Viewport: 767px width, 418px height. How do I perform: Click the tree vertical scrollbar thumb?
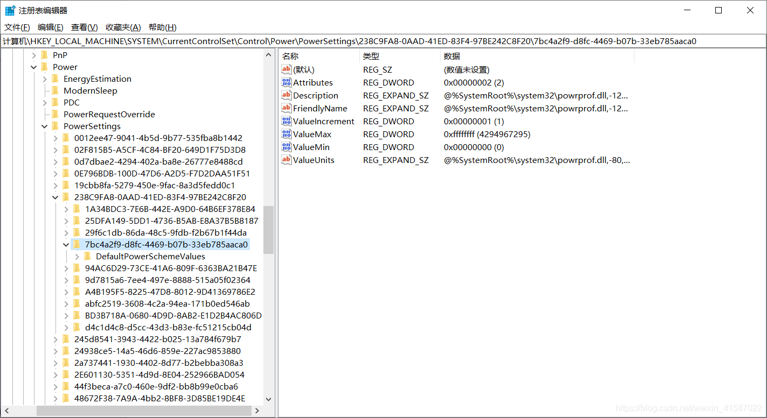click(269, 230)
